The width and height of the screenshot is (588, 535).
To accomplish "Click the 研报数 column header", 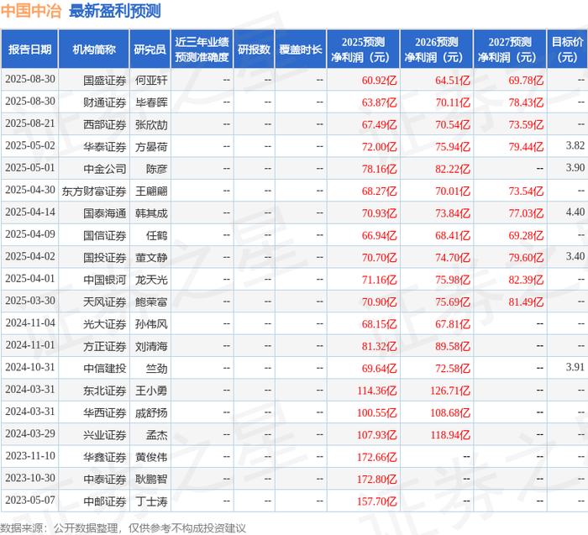I will click(254, 49).
